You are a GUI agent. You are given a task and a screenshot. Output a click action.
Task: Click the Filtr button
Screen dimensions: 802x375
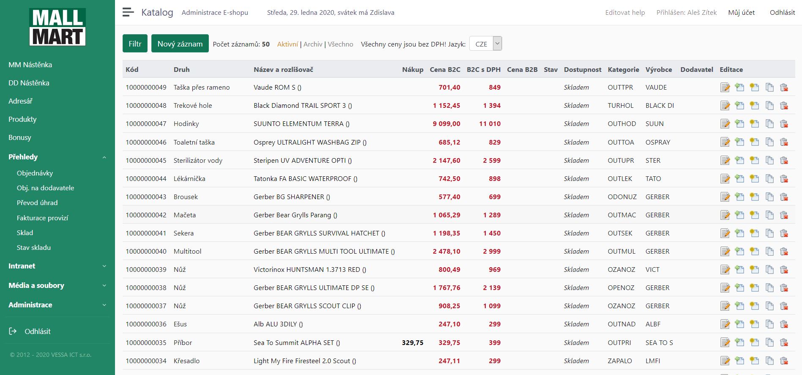[x=135, y=44]
